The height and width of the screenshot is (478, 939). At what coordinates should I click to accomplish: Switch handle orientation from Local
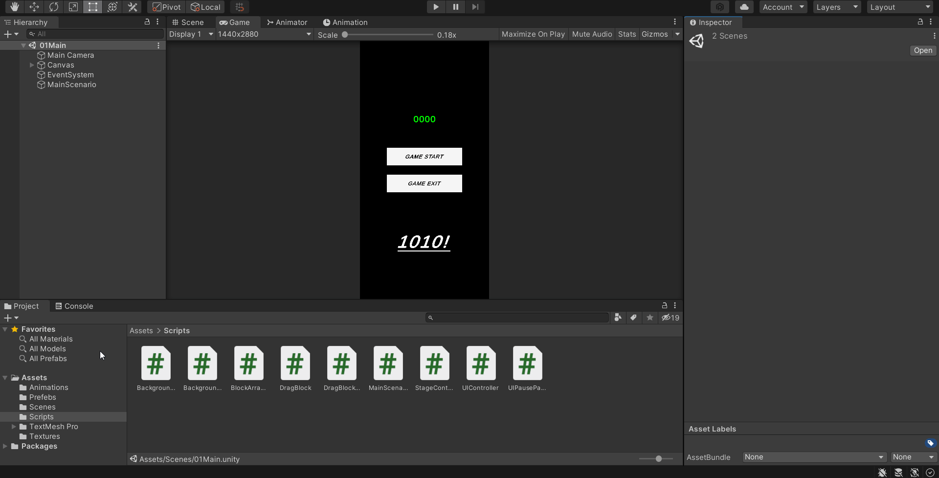[205, 7]
